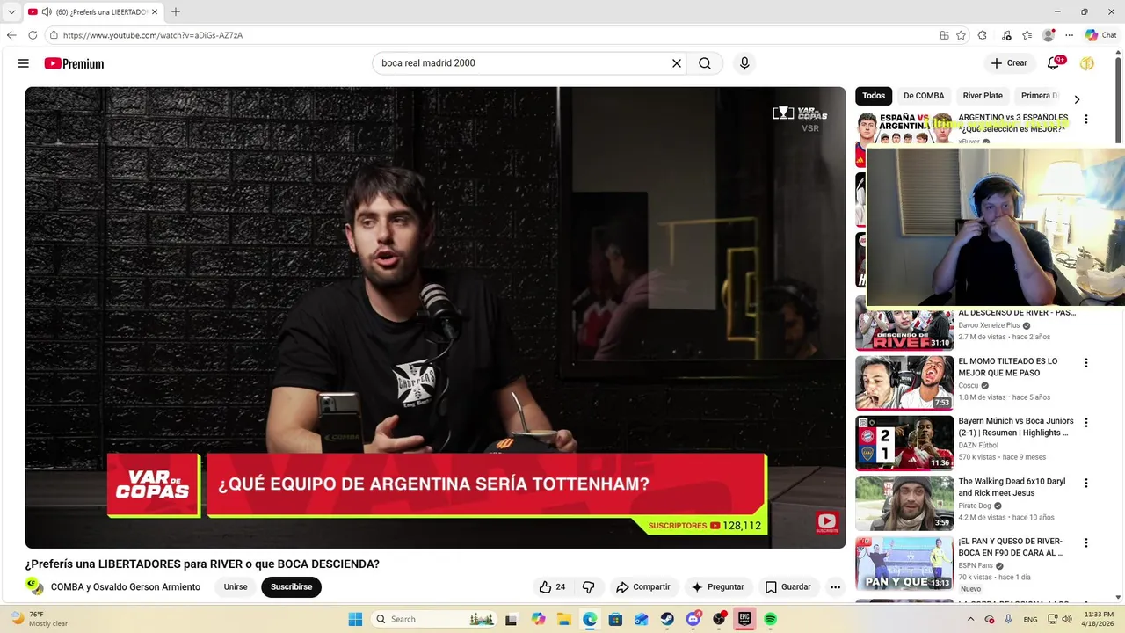Open the YouTube account avatar menu

click(1087, 63)
